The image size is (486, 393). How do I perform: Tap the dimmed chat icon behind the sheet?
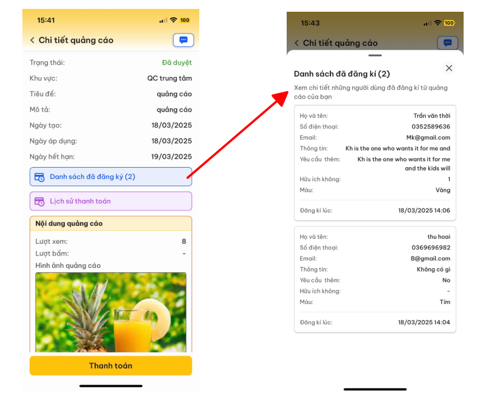click(x=447, y=43)
